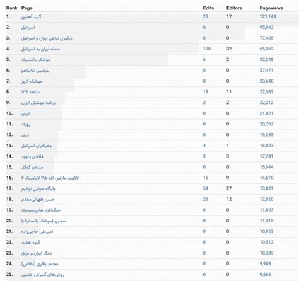This screenshot has width=299, height=281.
Task: Open the اردن page link
Action: click(25, 135)
